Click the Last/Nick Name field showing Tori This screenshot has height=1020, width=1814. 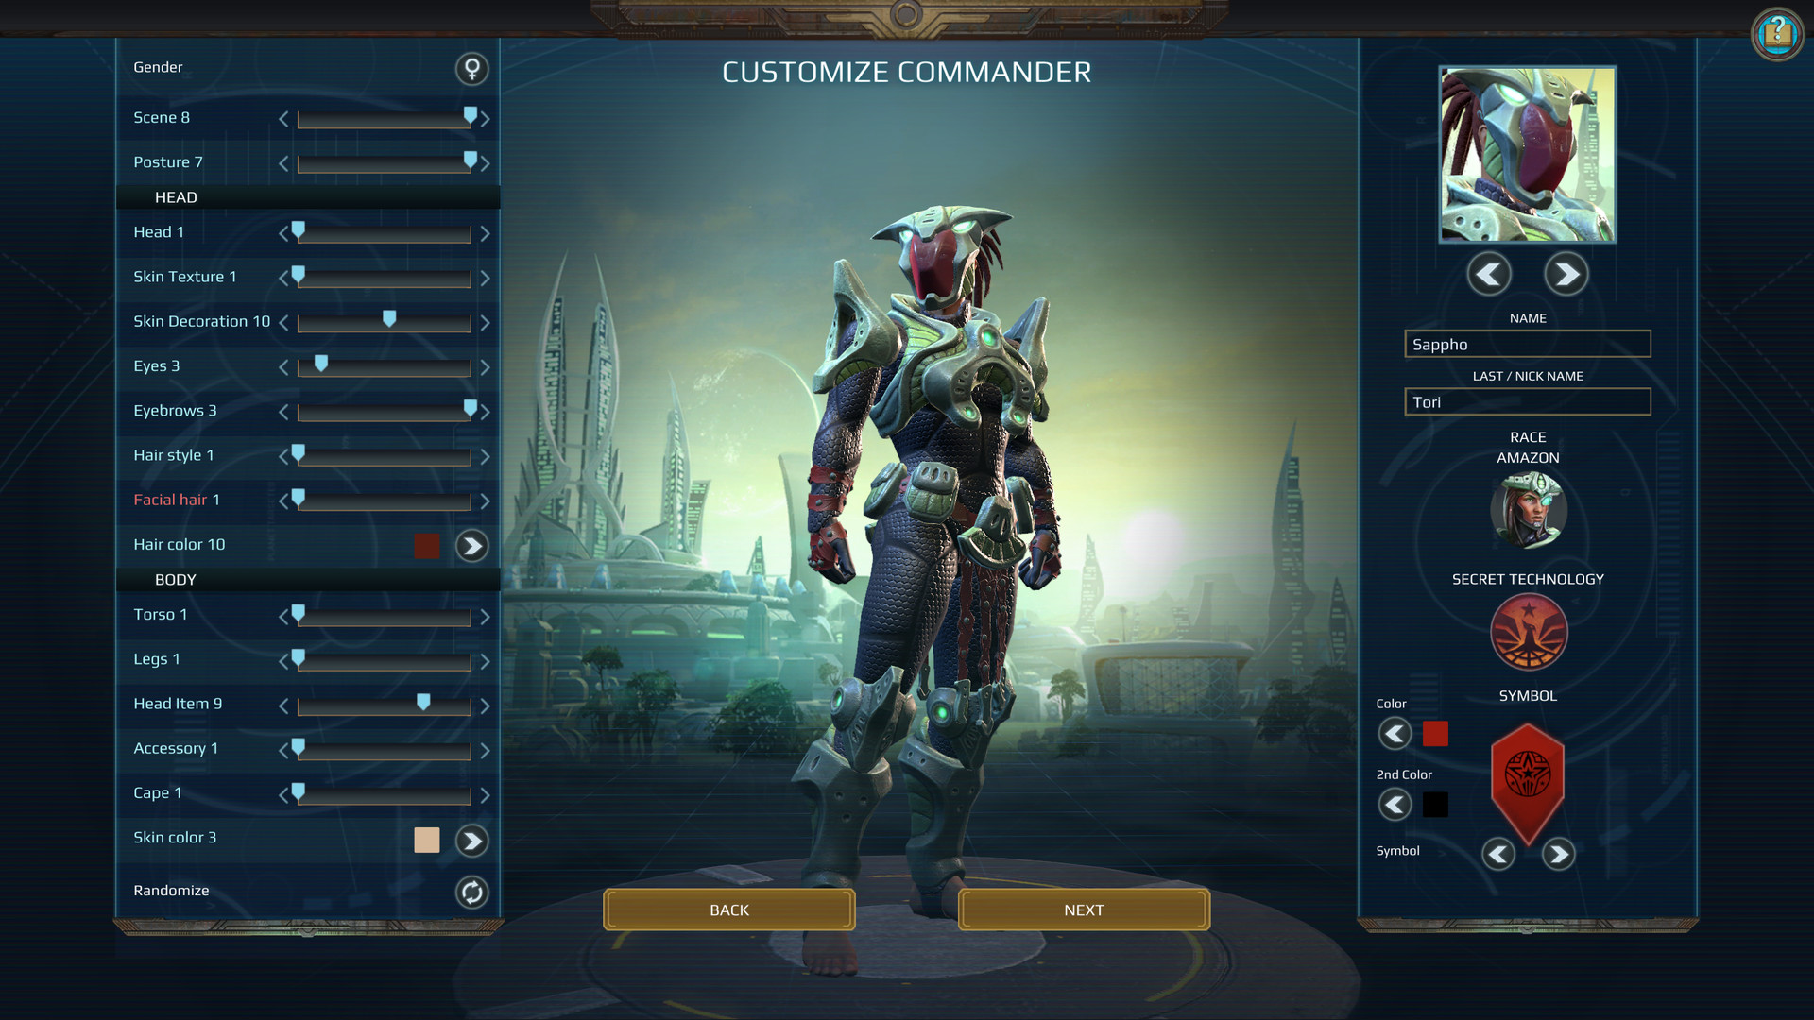(x=1528, y=401)
